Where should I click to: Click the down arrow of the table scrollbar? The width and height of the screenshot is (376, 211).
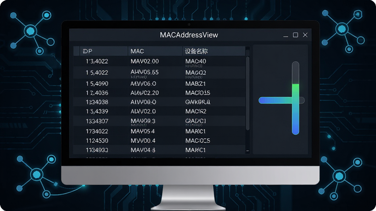coord(248,151)
